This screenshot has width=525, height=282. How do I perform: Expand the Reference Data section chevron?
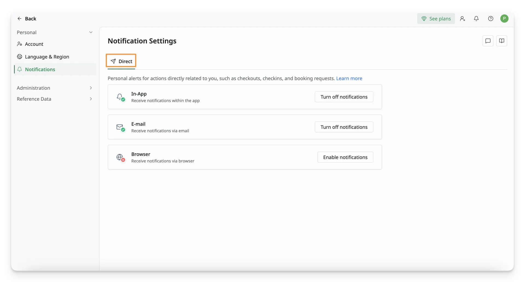click(x=91, y=99)
